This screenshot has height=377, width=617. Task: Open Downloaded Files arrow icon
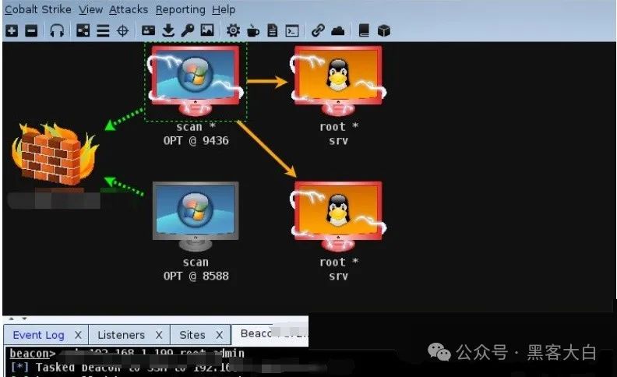click(x=168, y=30)
